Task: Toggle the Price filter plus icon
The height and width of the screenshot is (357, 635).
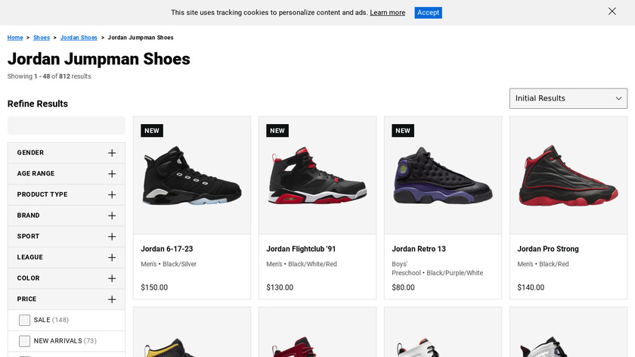Action: [112, 300]
